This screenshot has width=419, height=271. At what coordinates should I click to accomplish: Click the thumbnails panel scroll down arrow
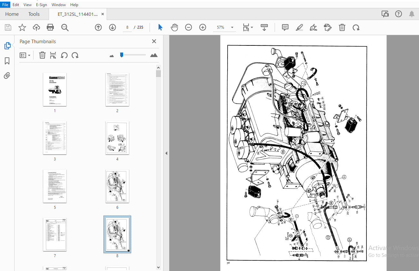pos(158,267)
